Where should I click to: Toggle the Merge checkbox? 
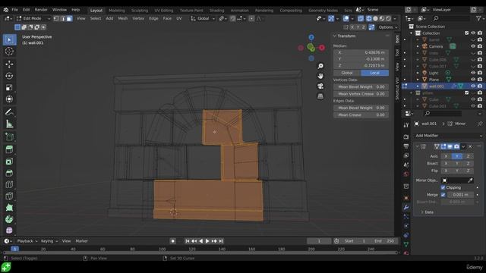(443, 195)
